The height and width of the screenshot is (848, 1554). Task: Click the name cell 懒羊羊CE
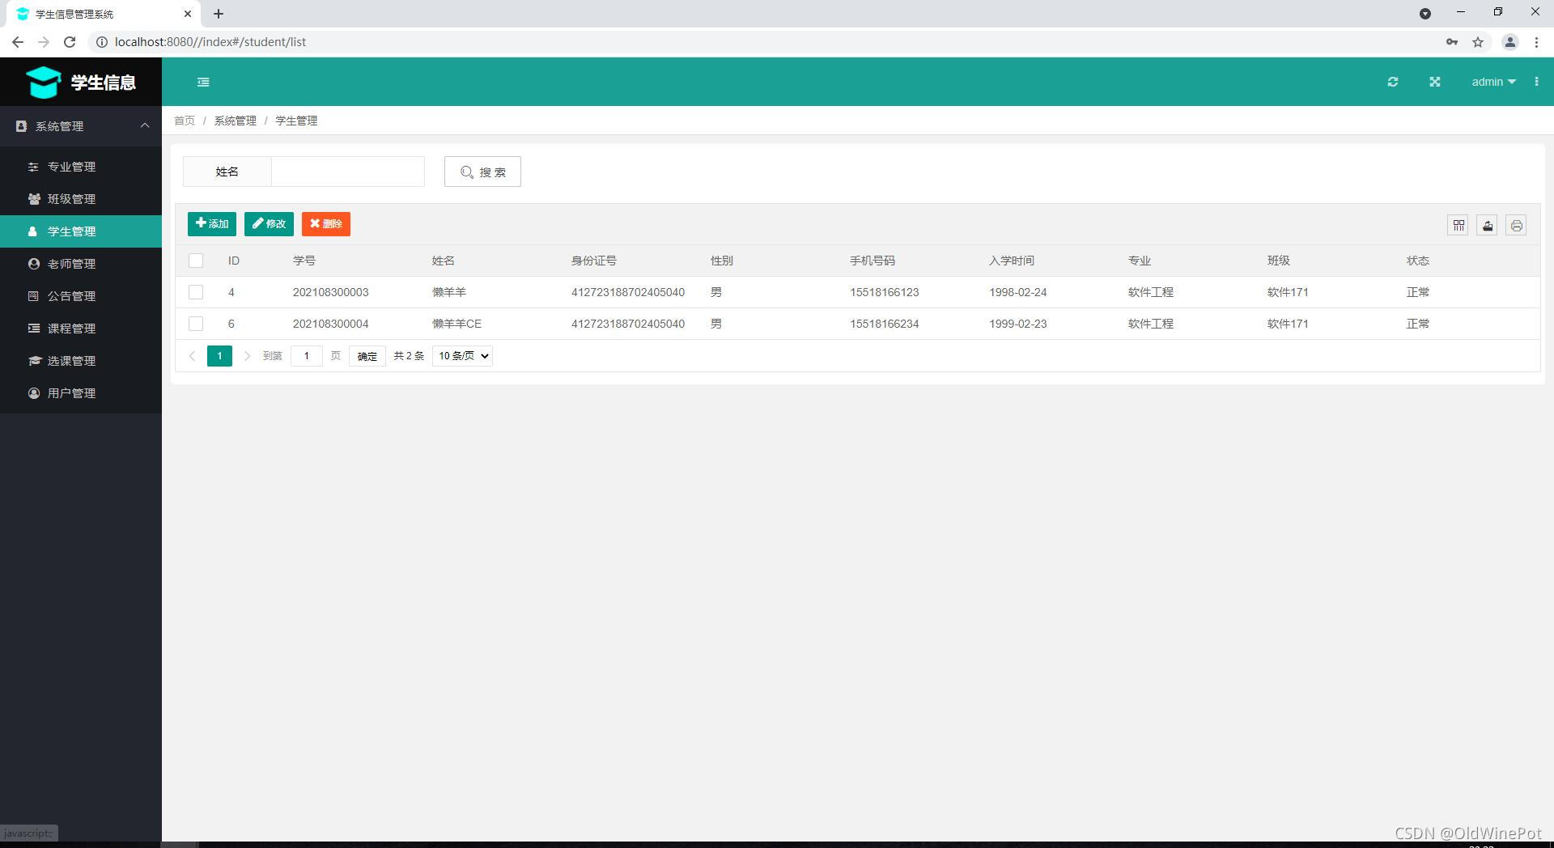point(456,324)
